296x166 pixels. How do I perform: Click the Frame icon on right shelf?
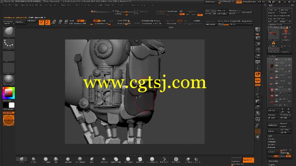coord(258,96)
